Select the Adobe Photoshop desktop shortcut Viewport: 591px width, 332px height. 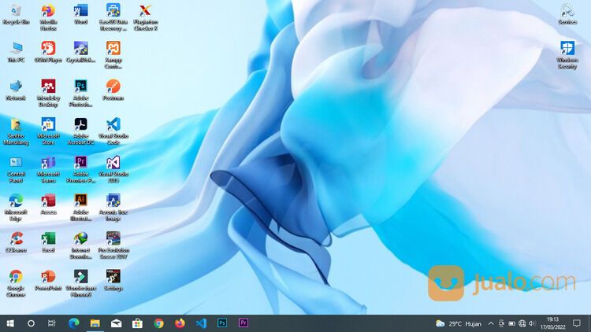point(80,93)
